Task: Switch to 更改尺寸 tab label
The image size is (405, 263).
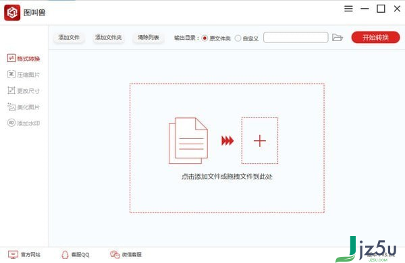Action: [x=28, y=91]
